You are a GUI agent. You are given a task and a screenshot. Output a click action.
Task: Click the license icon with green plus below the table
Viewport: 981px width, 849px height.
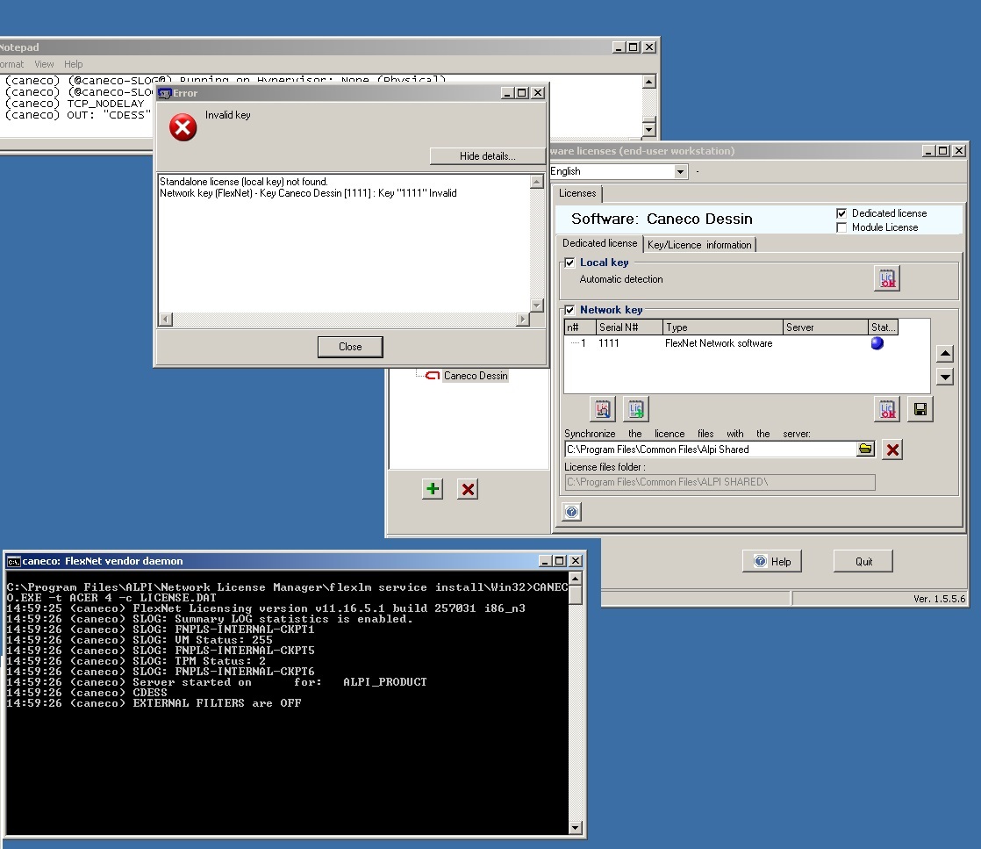[635, 409]
